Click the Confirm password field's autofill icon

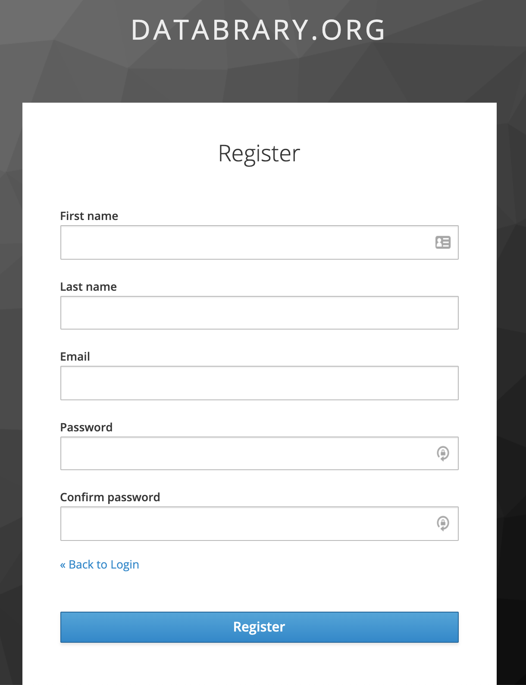click(443, 523)
